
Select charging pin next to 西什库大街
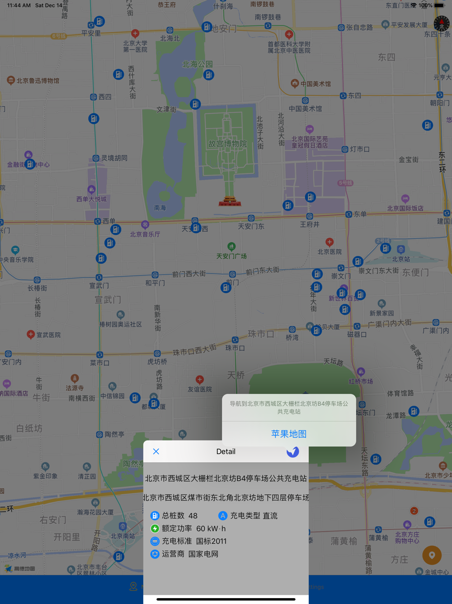[118, 74]
